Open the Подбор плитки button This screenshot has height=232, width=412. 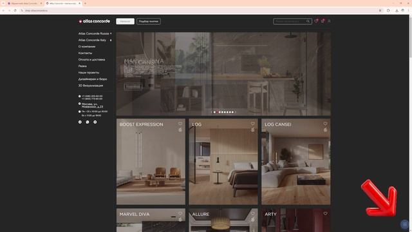[149, 21]
